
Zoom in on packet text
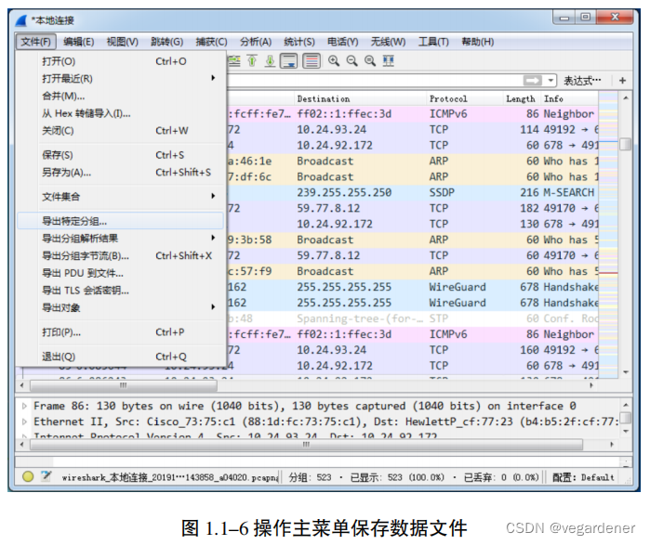(x=334, y=61)
